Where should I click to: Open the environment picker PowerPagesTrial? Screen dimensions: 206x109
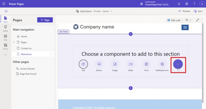(x=155, y=3)
